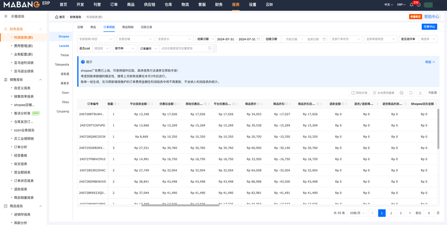Image resolution: width=447 pixels, height=225 pixels.
Task: Open 财务 in the top navigation
Action: coord(219,5)
